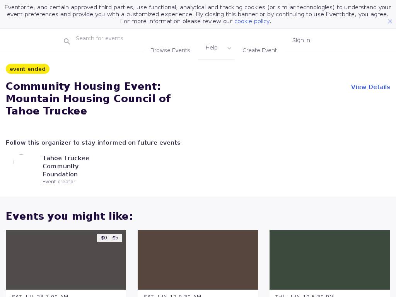The width and height of the screenshot is (396, 297).
Task: Click the yellow event ended badge
Action: [x=27, y=69]
